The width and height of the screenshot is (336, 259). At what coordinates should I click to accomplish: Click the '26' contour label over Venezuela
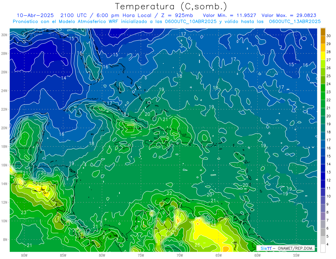197,245
